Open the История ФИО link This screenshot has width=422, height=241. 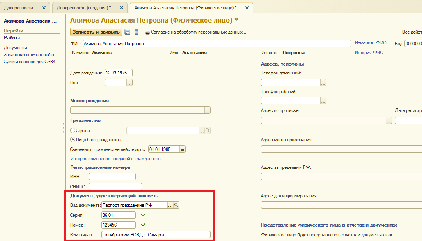click(x=369, y=53)
